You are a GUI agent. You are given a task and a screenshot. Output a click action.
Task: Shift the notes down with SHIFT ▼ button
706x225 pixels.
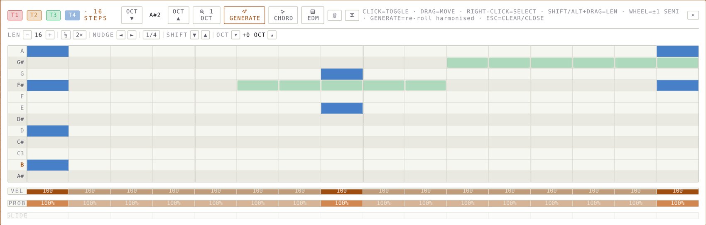click(x=194, y=35)
